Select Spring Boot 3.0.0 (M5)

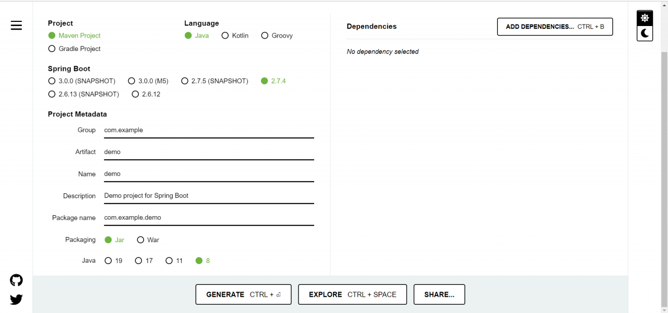[148, 81]
